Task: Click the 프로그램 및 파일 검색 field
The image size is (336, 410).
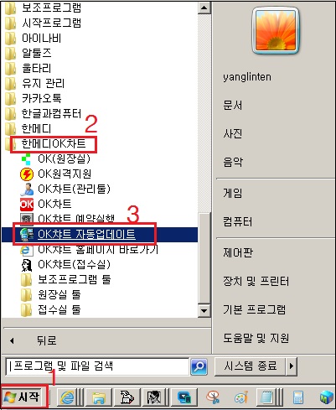Action: tap(97, 366)
